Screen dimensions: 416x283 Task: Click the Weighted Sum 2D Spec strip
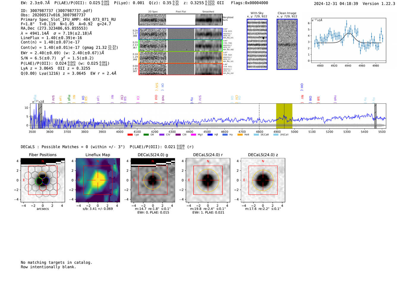click(x=153, y=20)
